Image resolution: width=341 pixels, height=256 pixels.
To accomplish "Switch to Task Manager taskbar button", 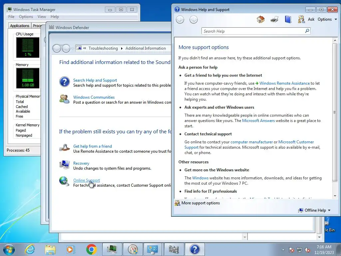I will tap(112, 249).
